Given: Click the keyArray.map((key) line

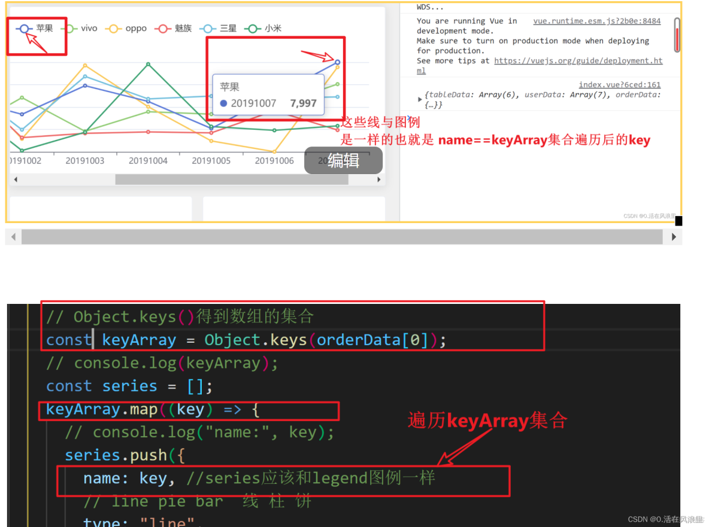Looking at the screenshot, I should coord(152,410).
